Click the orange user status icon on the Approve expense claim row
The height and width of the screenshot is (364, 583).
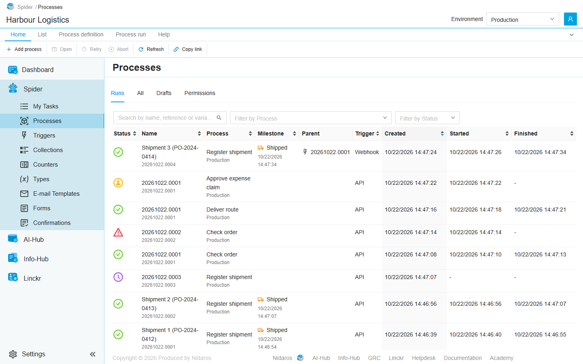(x=118, y=183)
